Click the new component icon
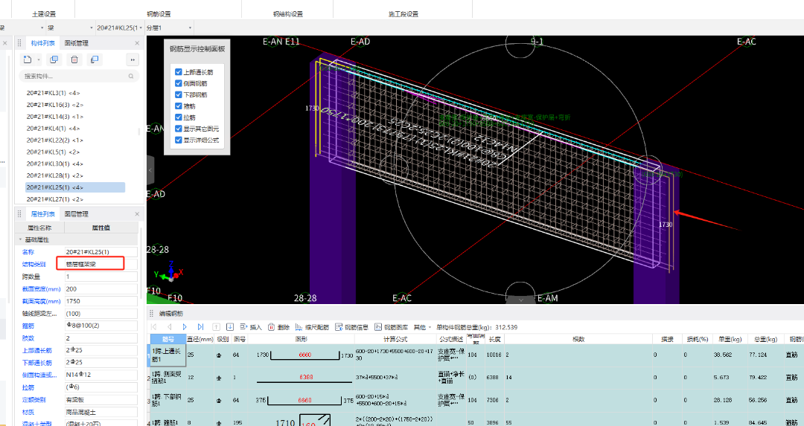 28,60
